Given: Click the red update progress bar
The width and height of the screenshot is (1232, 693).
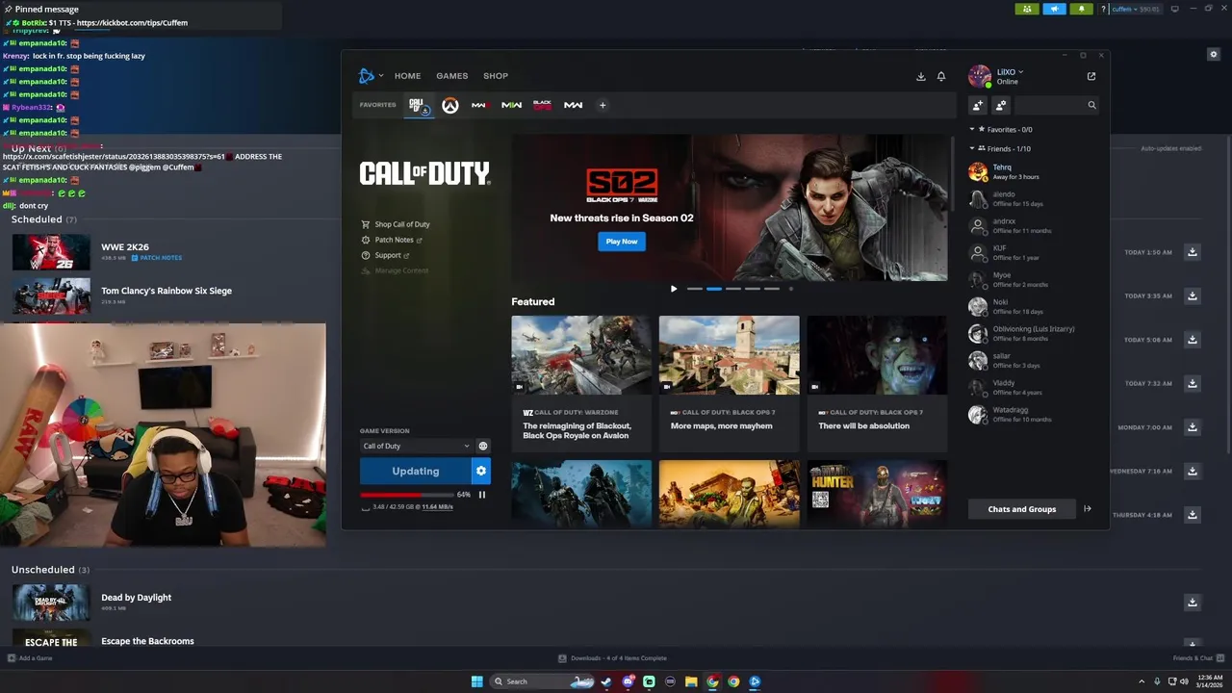Looking at the screenshot, I should tap(406, 495).
